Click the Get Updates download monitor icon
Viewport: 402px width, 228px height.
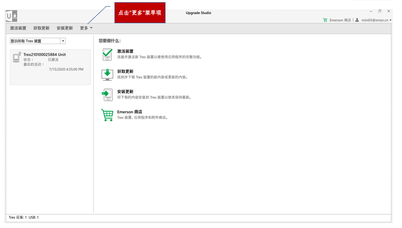pos(107,74)
